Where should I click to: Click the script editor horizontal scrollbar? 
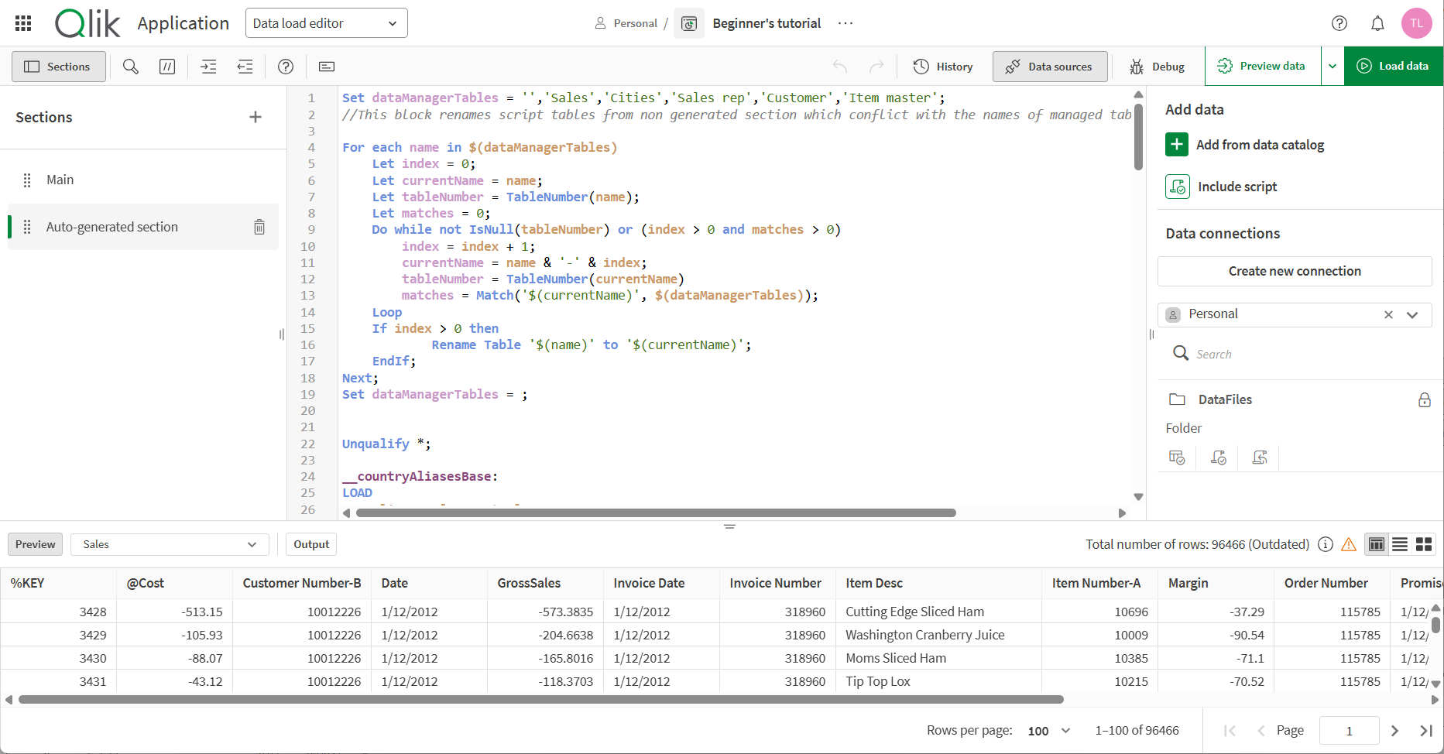point(656,512)
